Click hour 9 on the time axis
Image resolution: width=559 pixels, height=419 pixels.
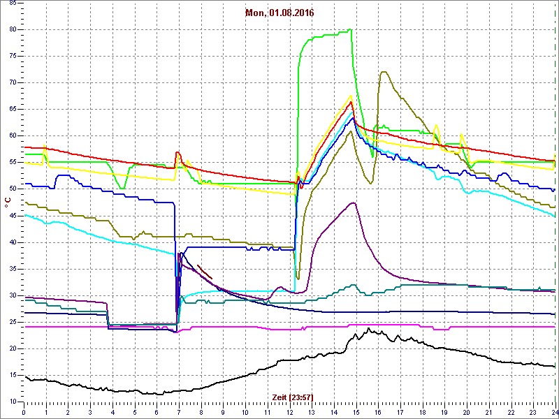223,412
